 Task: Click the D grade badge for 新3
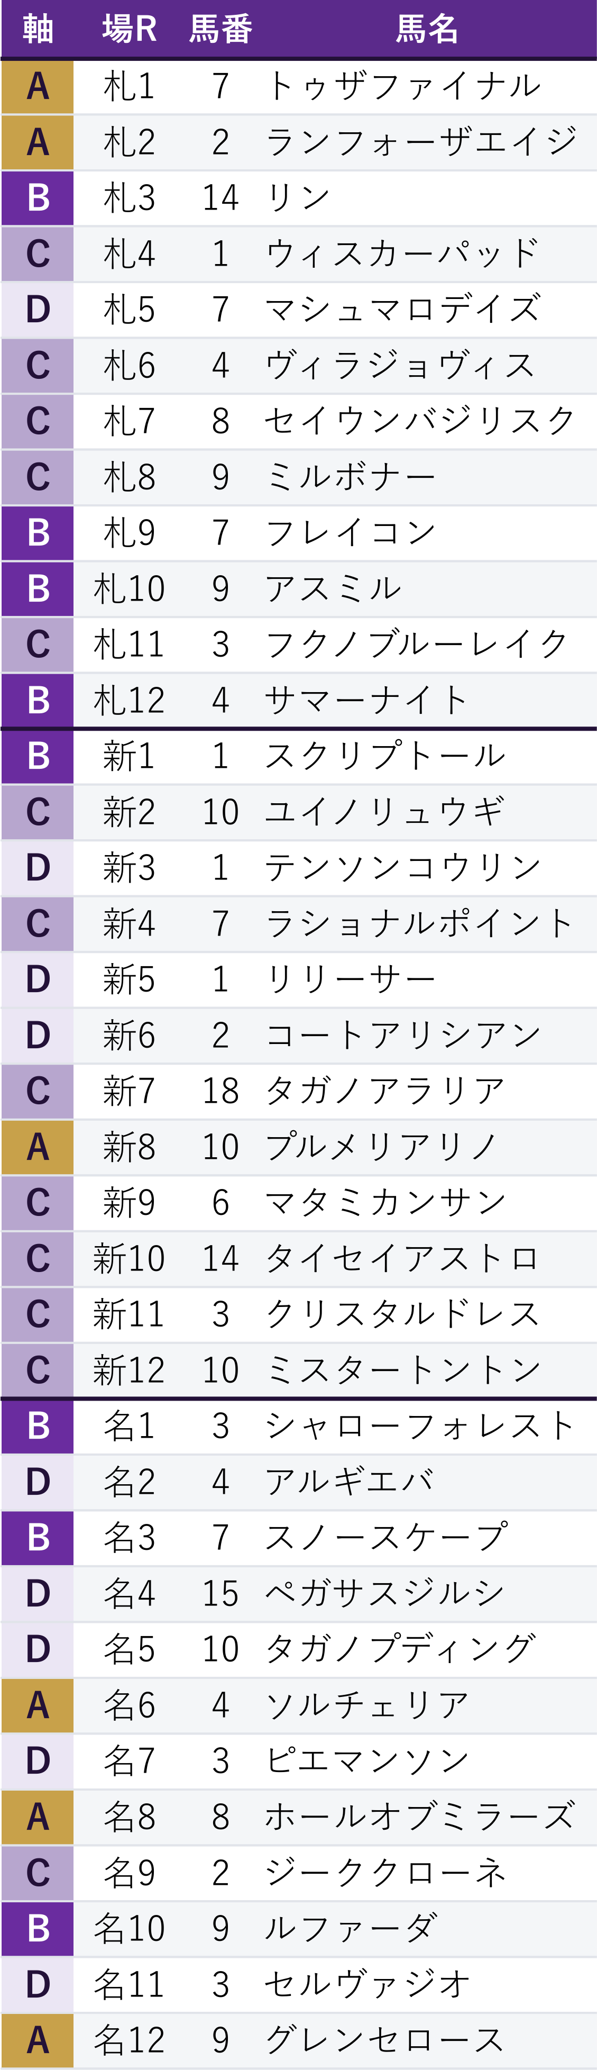click(x=38, y=868)
